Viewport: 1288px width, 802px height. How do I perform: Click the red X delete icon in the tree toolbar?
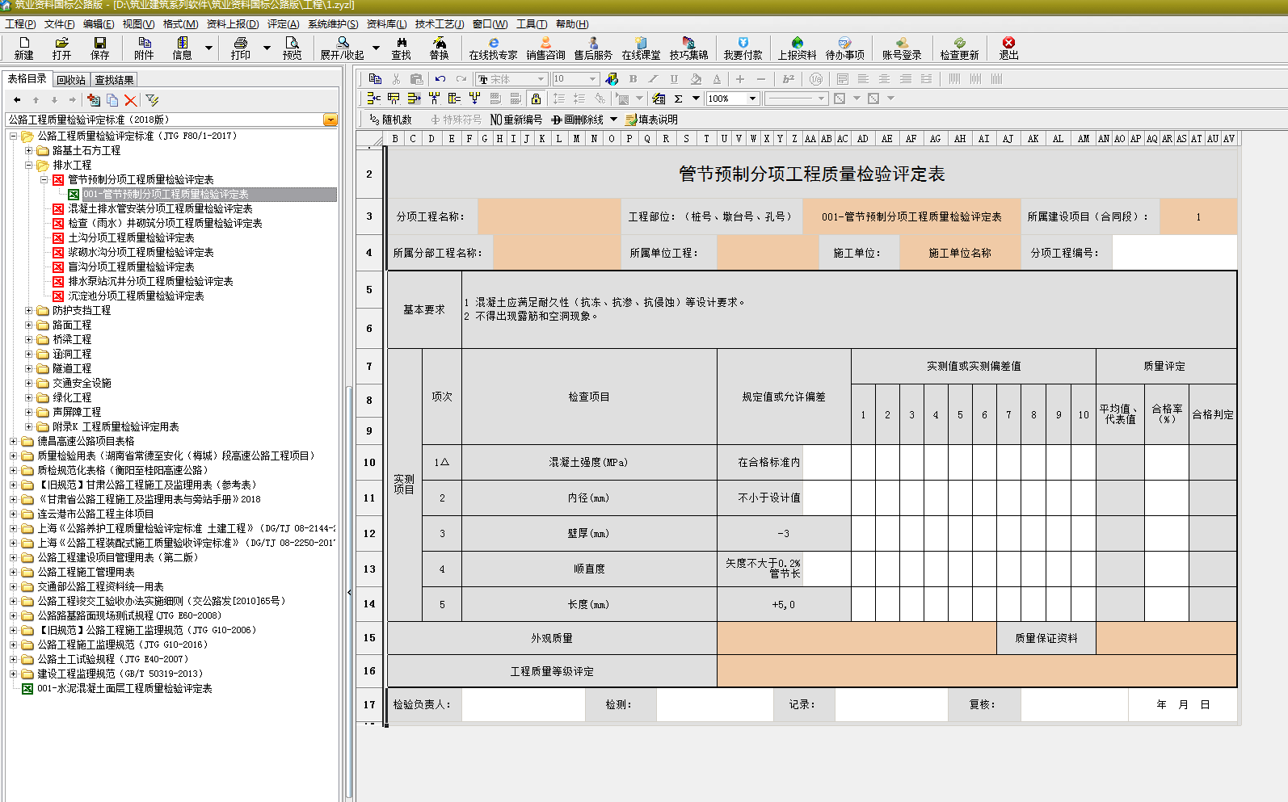coord(131,100)
